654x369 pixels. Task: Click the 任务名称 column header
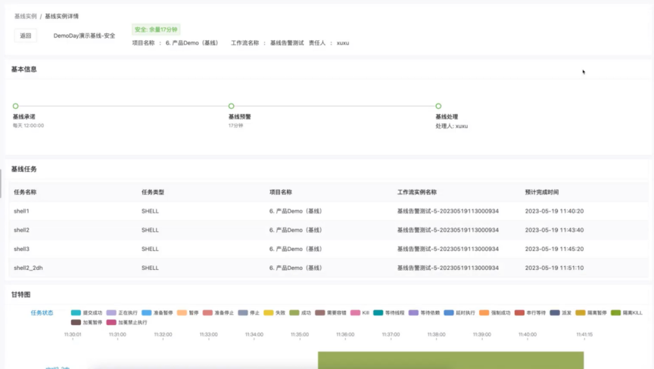(x=25, y=192)
